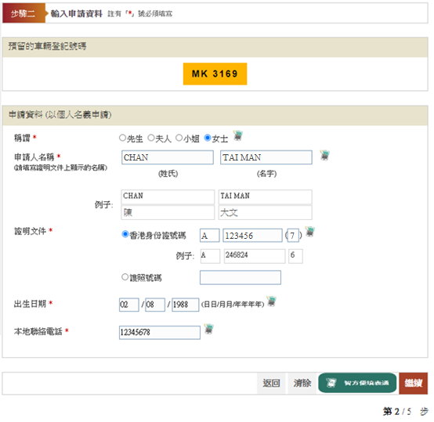The height and width of the screenshot is (422, 434).
Task: Click the smart-fill icon next to the phone number
Action: pyautogui.click(x=209, y=329)
